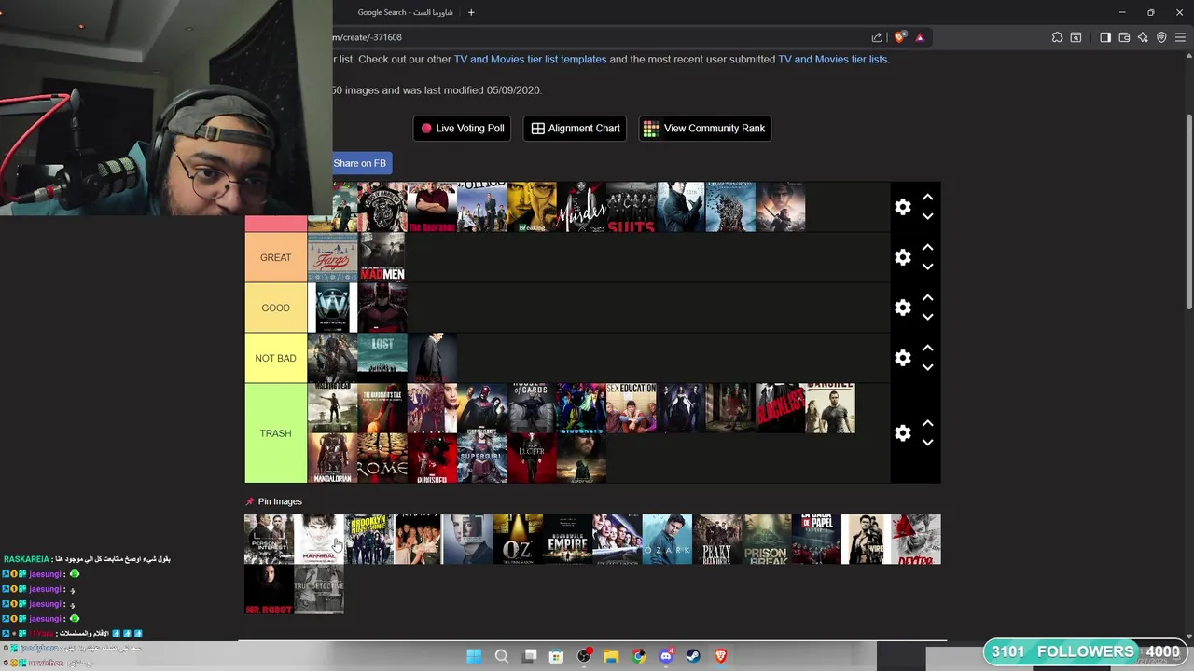
Task: Switch to the Google Search browser tab
Action: pyautogui.click(x=406, y=12)
